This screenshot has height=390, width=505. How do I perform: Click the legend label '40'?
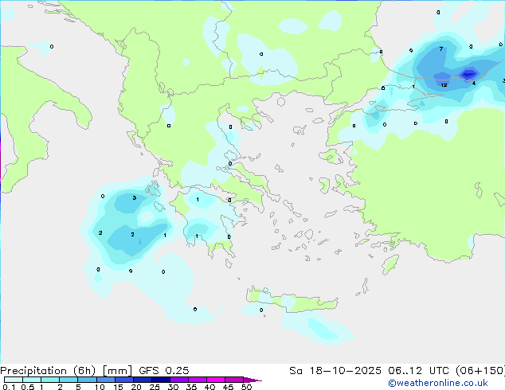209,387
